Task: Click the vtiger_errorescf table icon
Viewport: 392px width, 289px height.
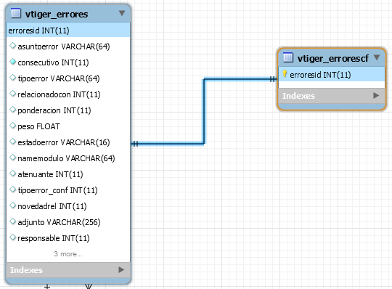Action: coord(287,57)
